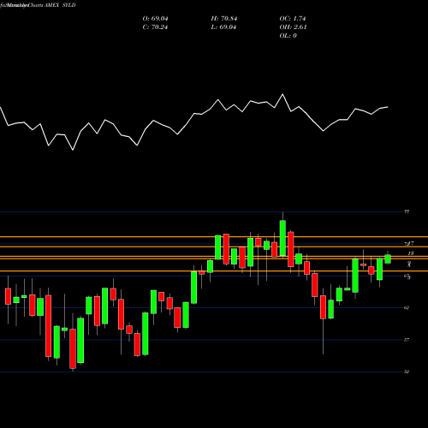Click the 13 label between orange lines
This screenshot has height=428, width=428.
[411, 253]
